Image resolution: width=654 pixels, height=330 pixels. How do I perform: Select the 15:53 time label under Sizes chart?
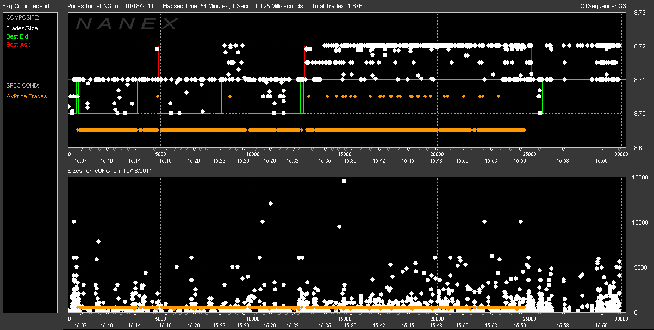[491, 326]
